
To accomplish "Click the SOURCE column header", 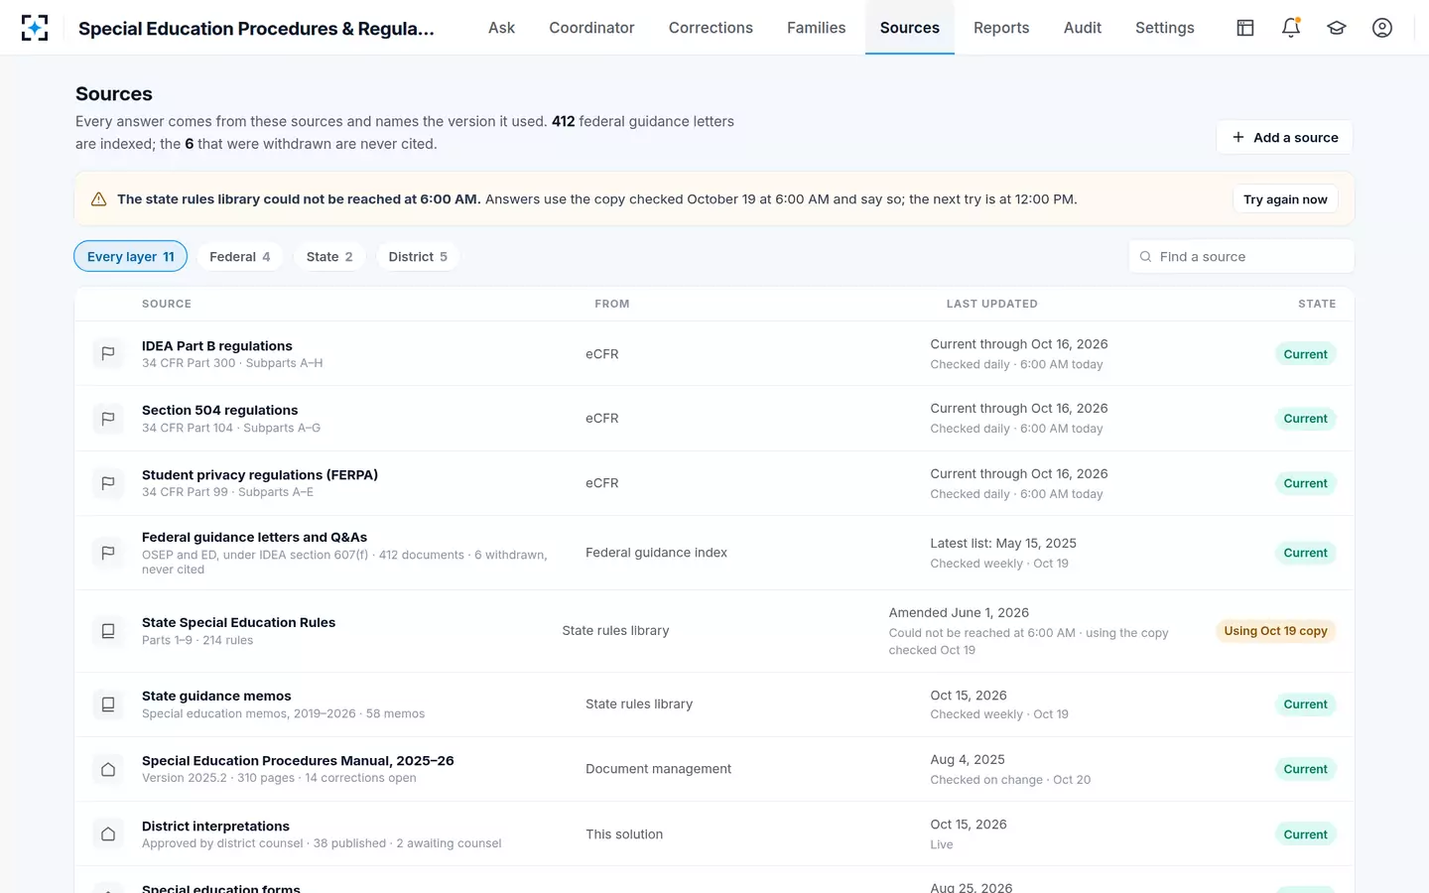I will pyautogui.click(x=167, y=305).
